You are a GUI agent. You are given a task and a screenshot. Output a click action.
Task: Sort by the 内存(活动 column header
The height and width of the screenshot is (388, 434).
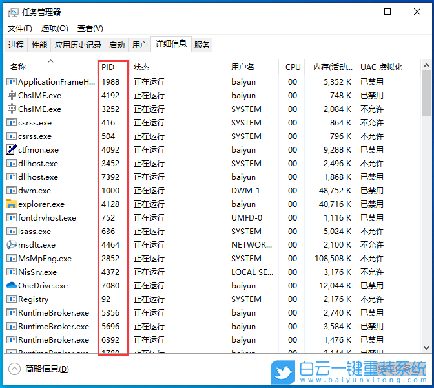331,67
